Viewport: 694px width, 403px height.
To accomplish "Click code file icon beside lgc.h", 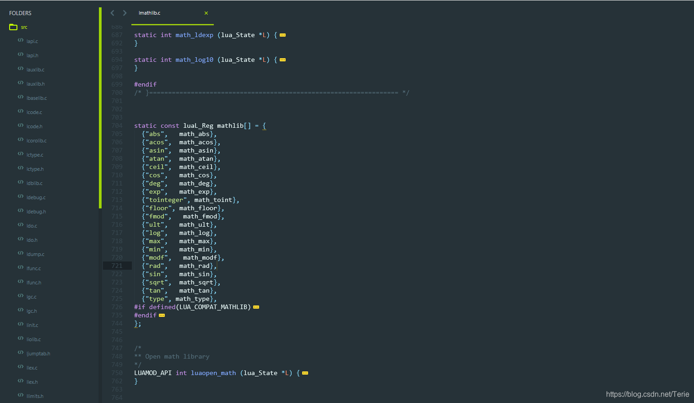I will pyautogui.click(x=21, y=310).
